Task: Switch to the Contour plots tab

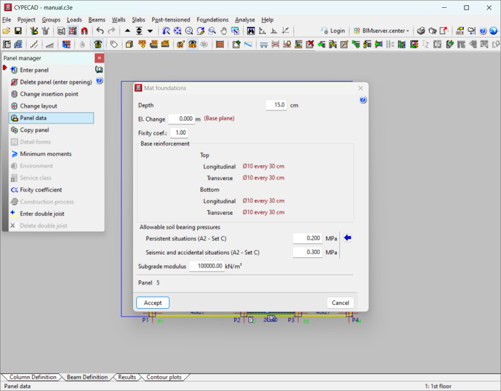Action: pyautogui.click(x=164, y=377)
